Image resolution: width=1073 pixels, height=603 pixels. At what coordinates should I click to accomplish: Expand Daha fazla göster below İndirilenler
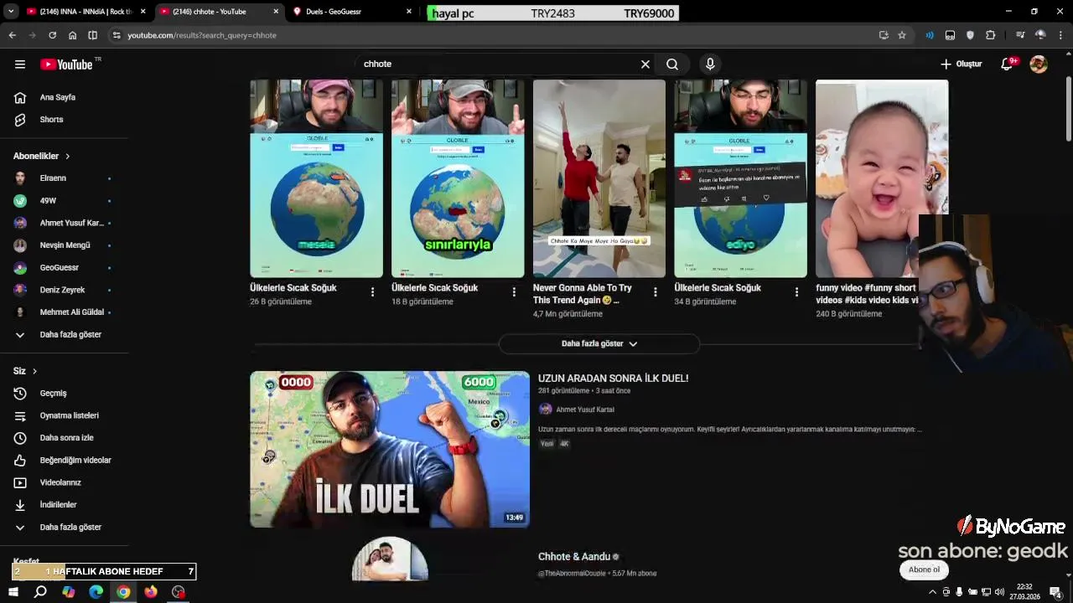coord(70,528)
